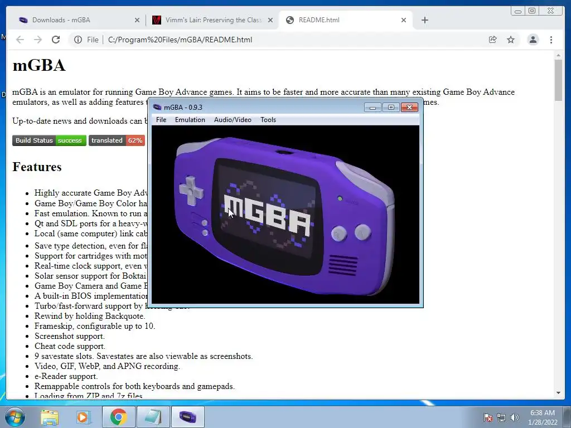
Task: Reload the README page
Action: click(56, 40)
